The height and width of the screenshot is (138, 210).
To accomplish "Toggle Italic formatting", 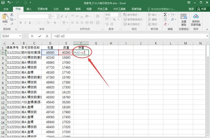I will 25,23.
